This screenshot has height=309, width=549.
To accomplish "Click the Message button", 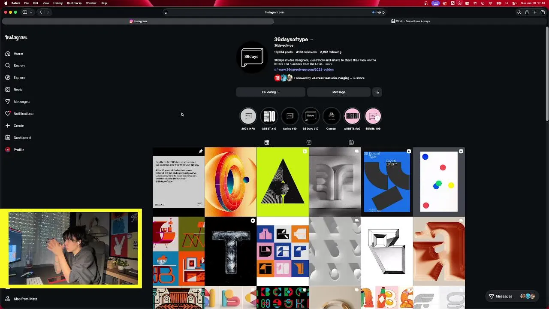I will click(x=339, y=92).
